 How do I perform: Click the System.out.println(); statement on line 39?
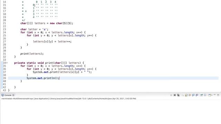point(43,78)
